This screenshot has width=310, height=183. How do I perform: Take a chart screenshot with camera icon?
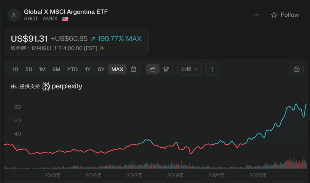click(x=297, y=69)
